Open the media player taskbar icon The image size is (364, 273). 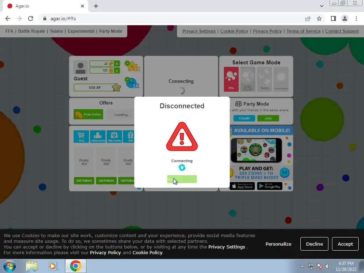(53, 266)
